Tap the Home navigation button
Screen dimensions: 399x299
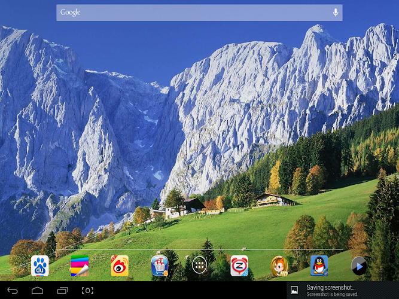tap(38, 291)
